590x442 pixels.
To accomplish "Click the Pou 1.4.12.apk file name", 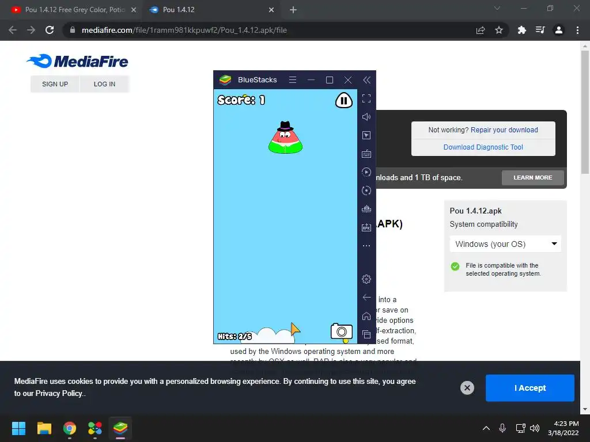I will (475, 211).
